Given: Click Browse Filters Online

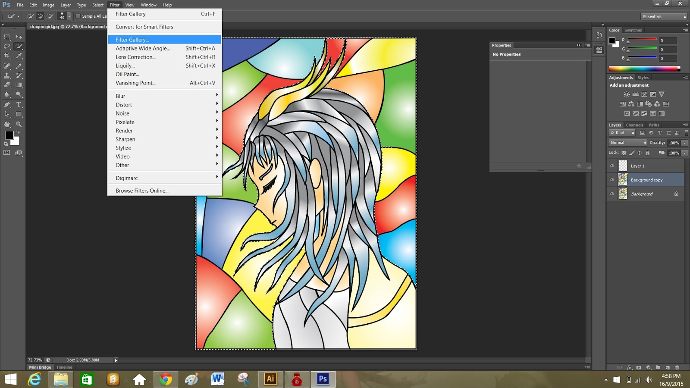Looking at the screenshot, I should [x=142, y=191].
